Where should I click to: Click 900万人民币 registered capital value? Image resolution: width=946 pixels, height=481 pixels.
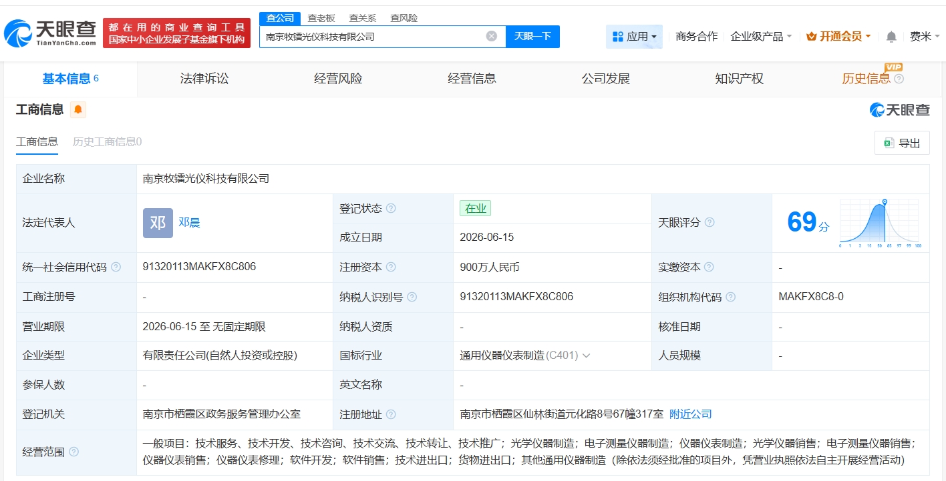pyautogui.click(x=490, y=267)
